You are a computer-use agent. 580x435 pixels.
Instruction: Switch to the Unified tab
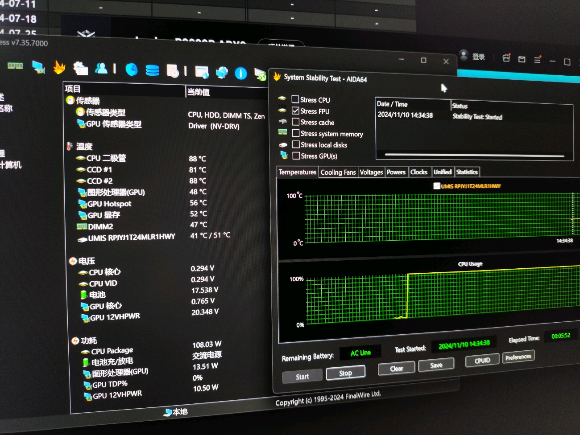(x=443, y=172)
